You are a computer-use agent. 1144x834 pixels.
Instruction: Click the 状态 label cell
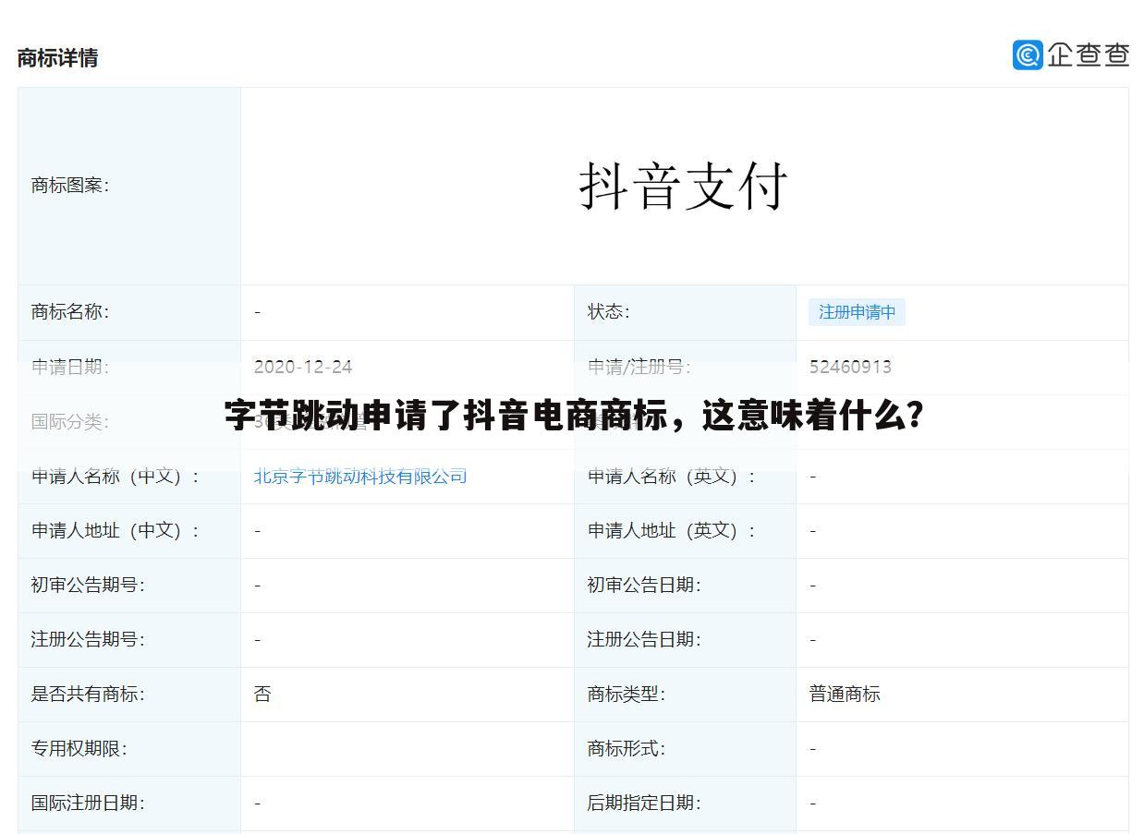(685, 312)
